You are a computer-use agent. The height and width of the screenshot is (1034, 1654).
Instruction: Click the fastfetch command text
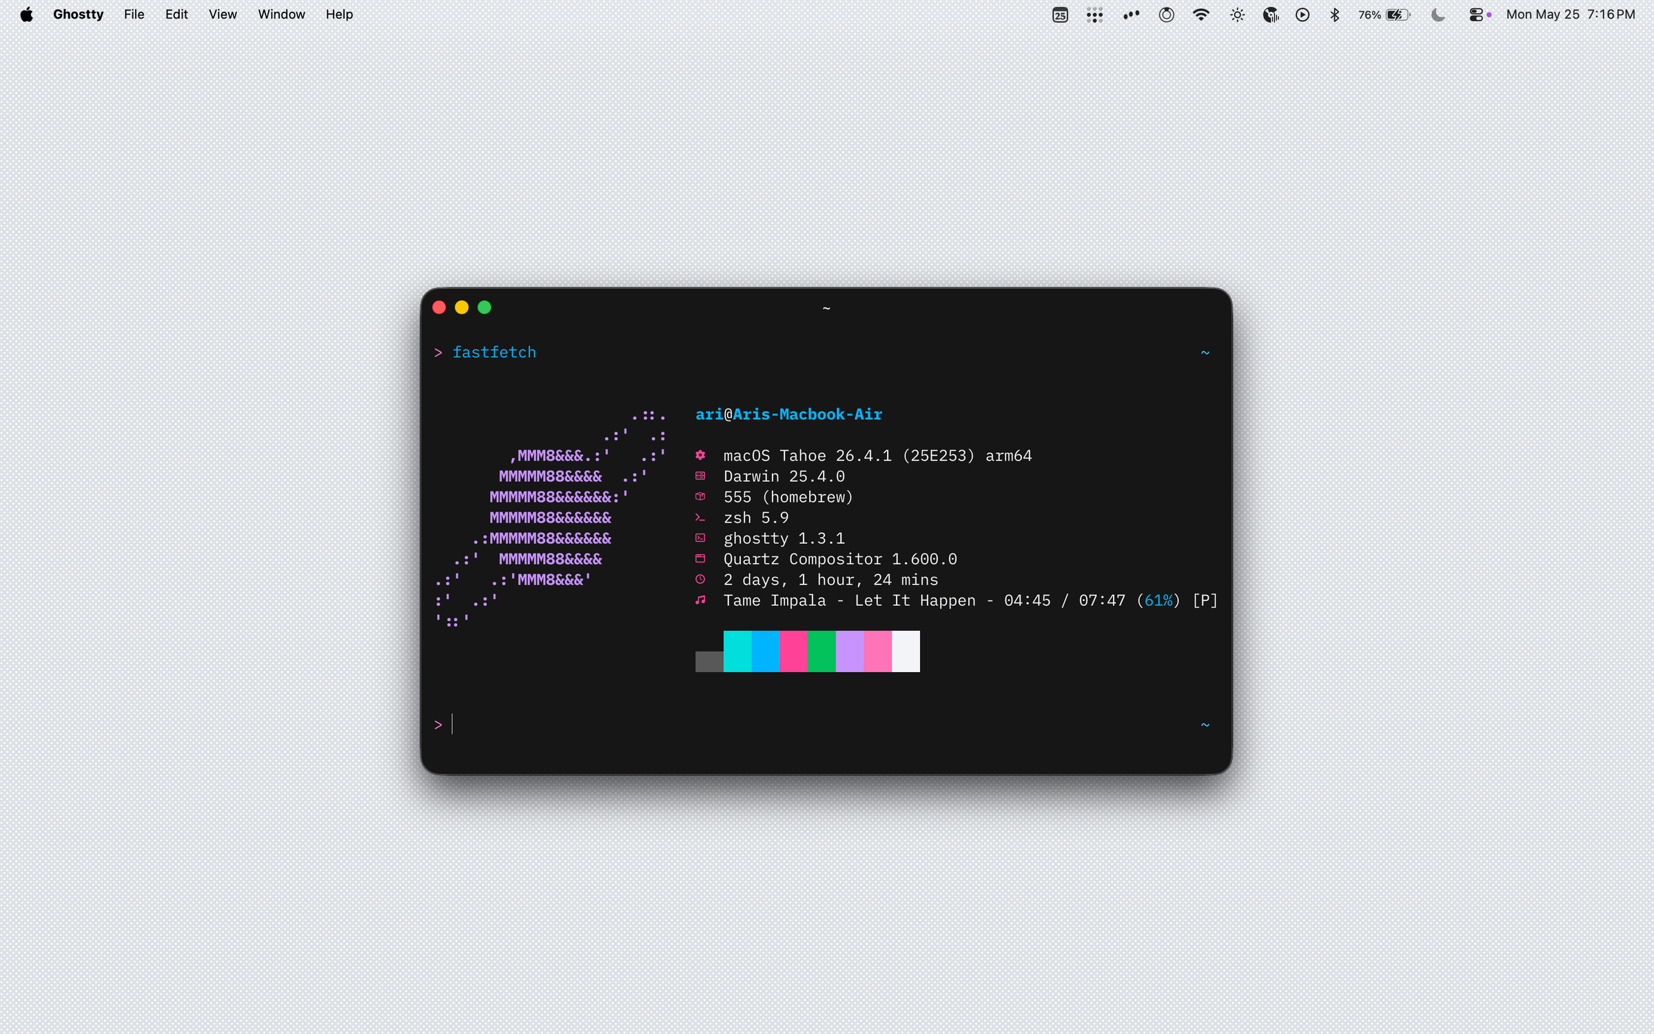(x=494, y=352)
